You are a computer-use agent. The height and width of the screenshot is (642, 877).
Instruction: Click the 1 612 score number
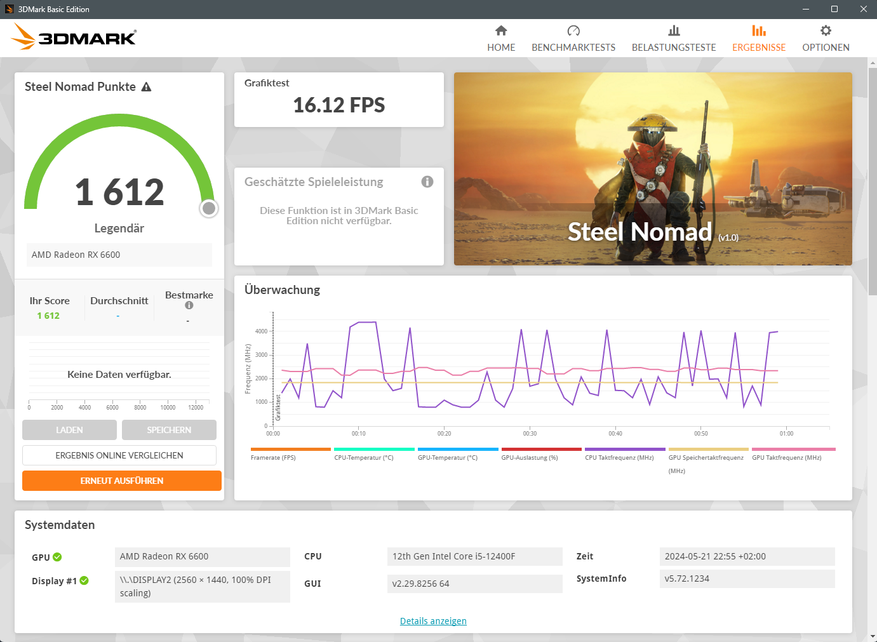119,192
